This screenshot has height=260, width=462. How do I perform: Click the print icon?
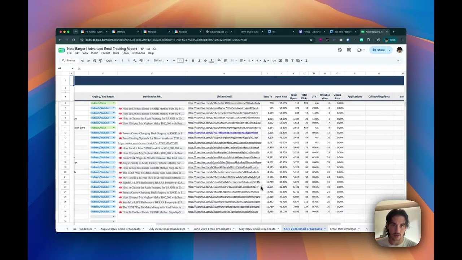tap(95, 61)
